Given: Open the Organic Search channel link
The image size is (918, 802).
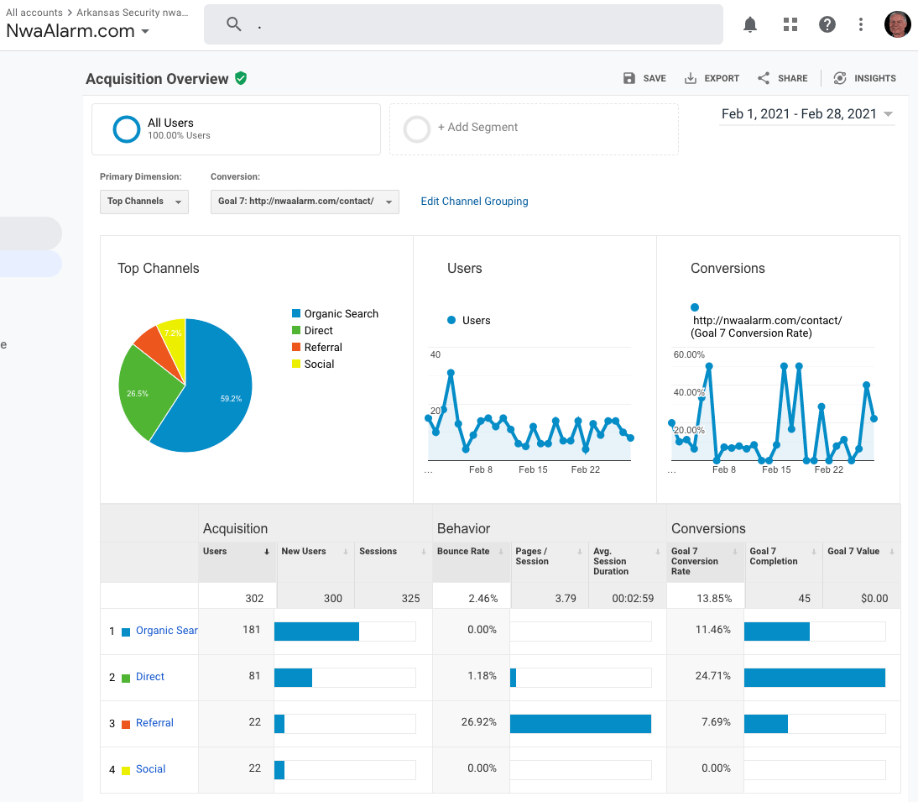Looking at the screenshot, I should (166, 631).
